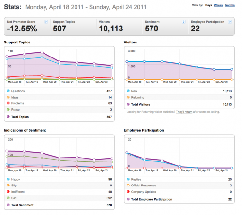
Task: Click the Official Responses legend marker
Action: coord(128,186)
